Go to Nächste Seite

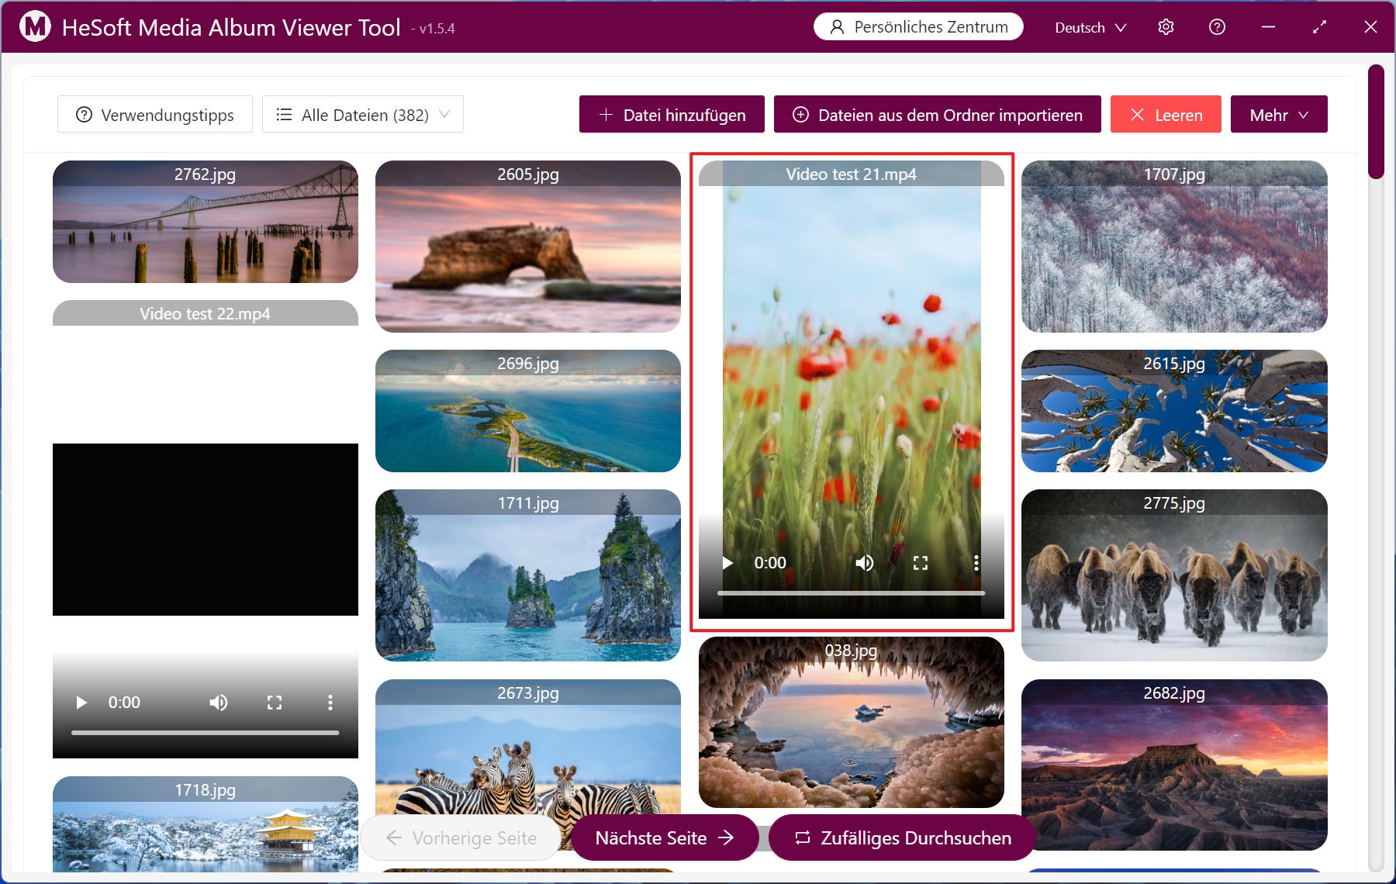tap(665, 837)
